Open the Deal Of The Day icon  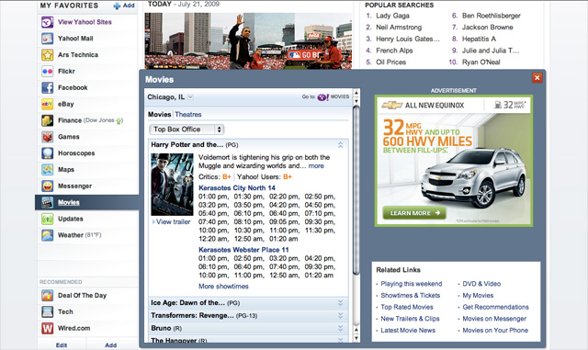(x=47, y=296)
